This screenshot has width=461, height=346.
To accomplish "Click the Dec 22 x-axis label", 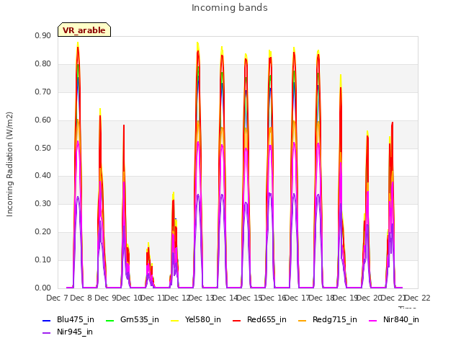I will [418, 298].
